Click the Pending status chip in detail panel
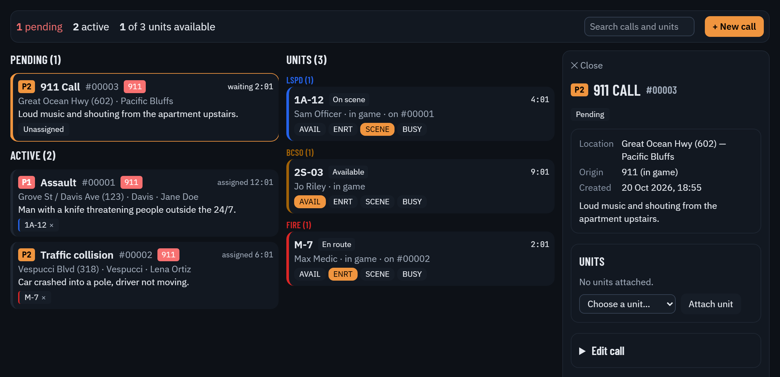 coord(590,114)
